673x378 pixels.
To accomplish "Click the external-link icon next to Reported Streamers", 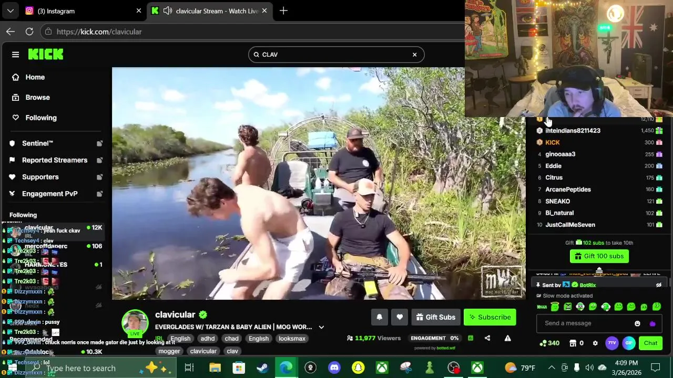I will coord(99,160).
